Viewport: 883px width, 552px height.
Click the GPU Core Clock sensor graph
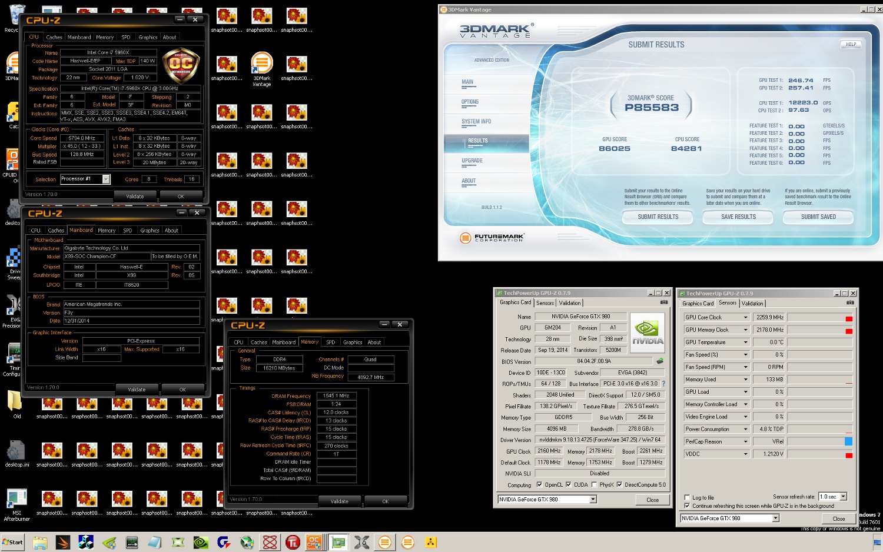click(x=820, y=317)
